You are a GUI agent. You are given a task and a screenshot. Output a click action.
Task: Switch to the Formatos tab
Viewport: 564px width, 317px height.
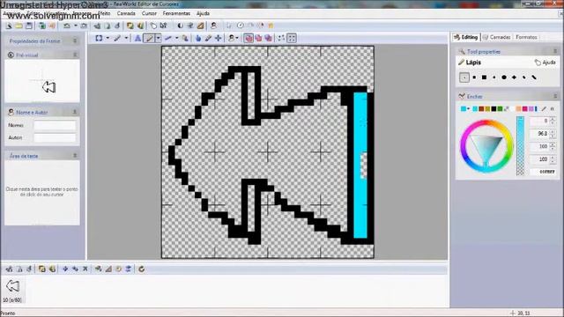pos(526,37)
